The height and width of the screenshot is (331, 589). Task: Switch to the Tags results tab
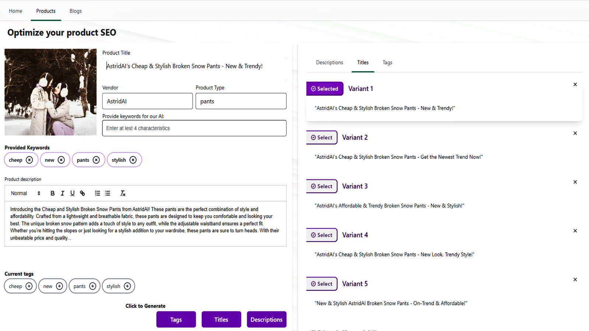pyautogui.click(x=387, y=63)
